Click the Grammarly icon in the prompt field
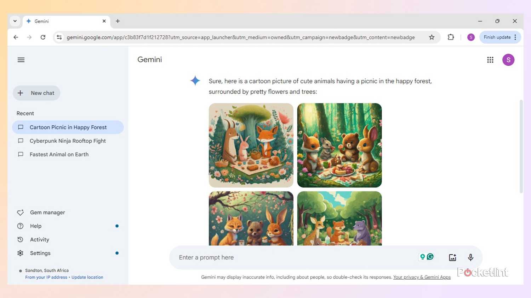Viewport: 531px width, 298px height. [429, 257]
